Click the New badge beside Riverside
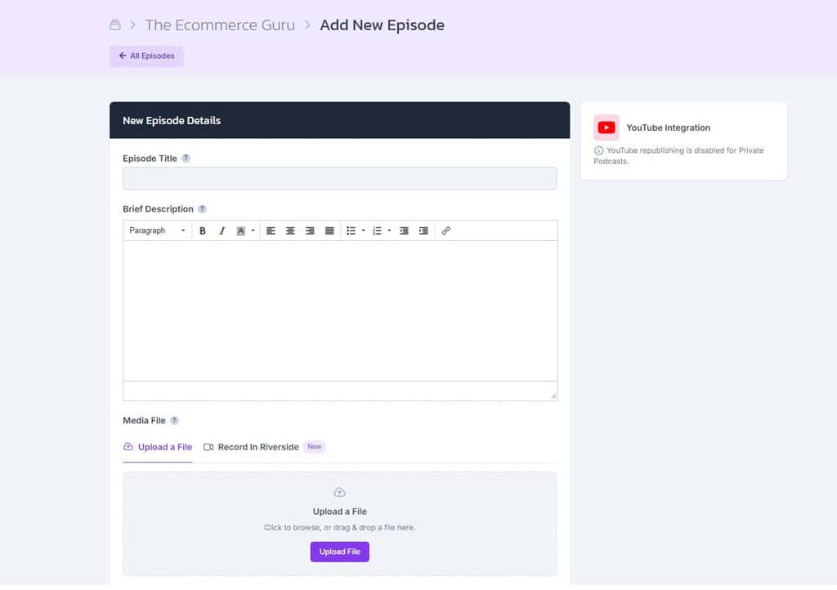The width and height of the screenshot is (837, 590). [315, 446]
